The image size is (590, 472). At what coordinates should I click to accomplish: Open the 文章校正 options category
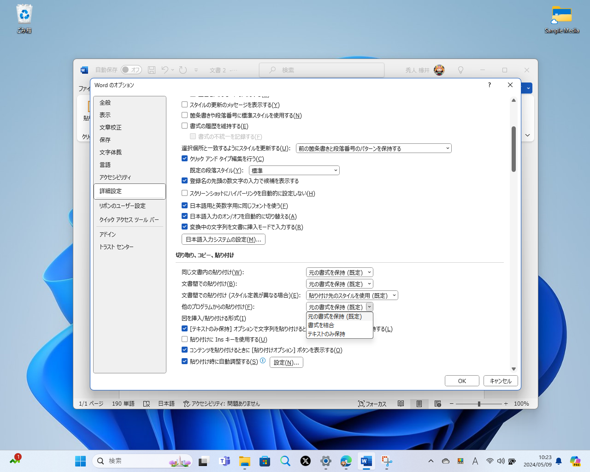click(130, 128)
